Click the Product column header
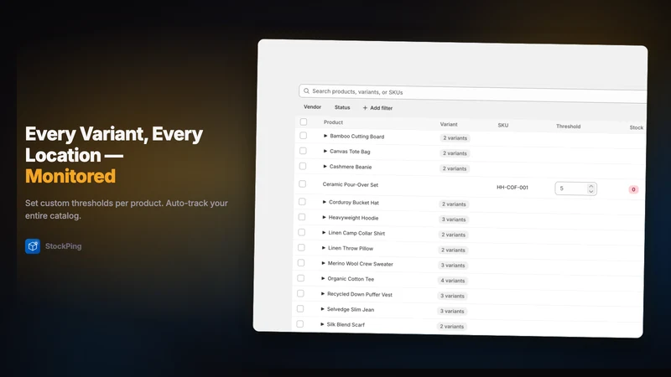 [333, 122]
